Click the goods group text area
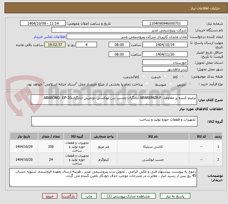The width and height of the screenshot is (228, 204). click(114, 121)
